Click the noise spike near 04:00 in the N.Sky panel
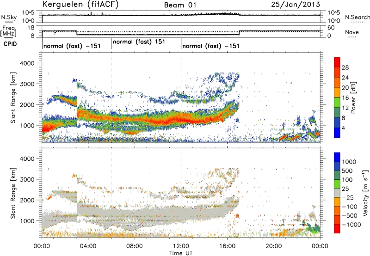The image size is (370, 256). click(x=91, y=13)
